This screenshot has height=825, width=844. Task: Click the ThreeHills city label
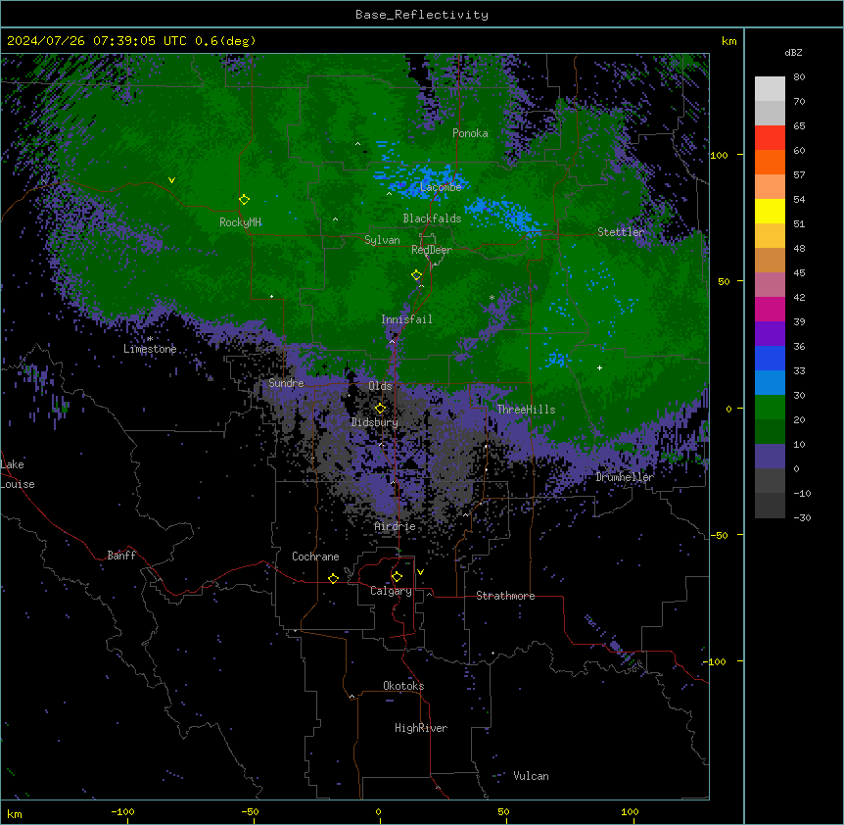click(526, 410)
